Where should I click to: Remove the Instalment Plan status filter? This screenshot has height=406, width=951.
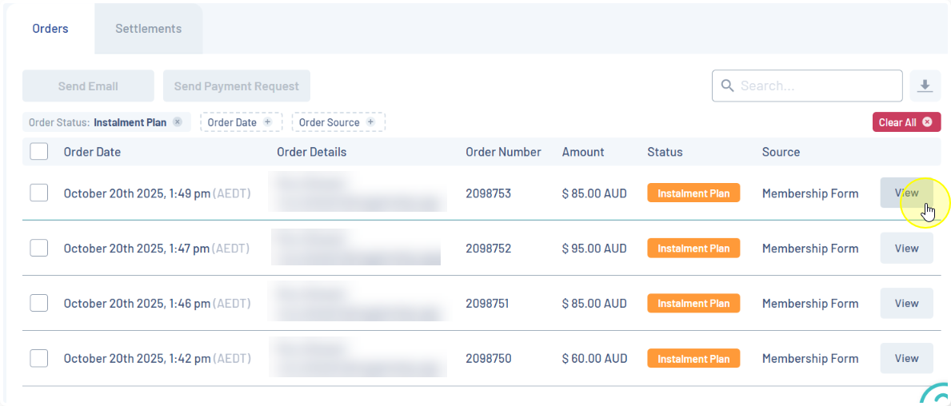point(177,121)
